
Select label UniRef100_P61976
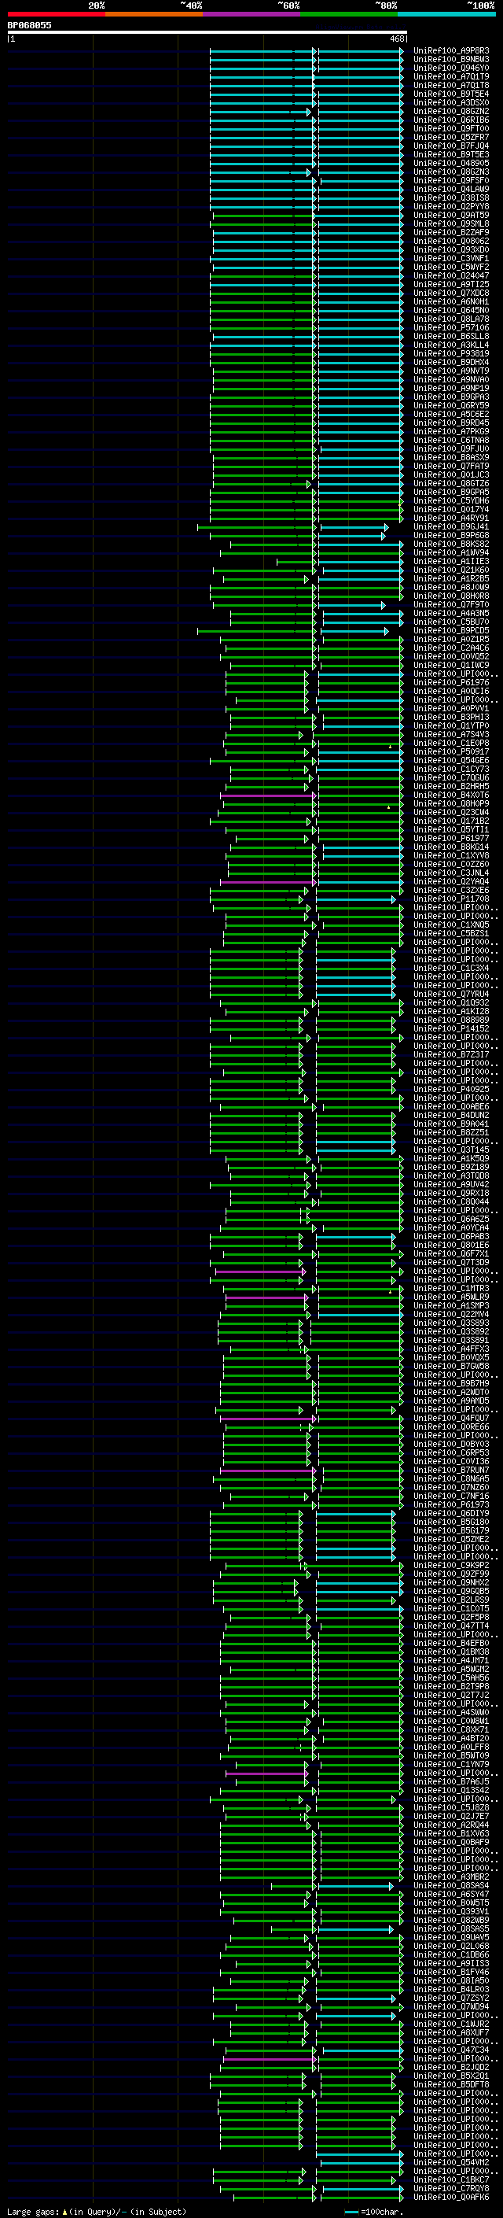tap(451, 683)
